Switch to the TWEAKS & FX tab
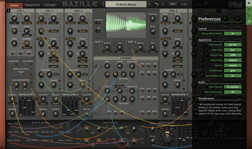Viewport: 252px width, 149px height. click(x=32, y=5)
